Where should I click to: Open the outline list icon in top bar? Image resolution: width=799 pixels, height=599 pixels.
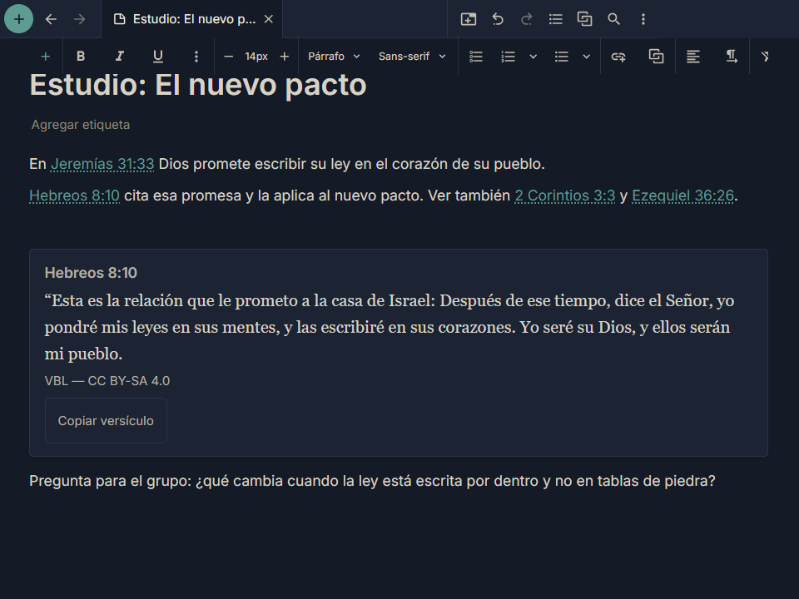pyautogui.click(x=555, y=19)
